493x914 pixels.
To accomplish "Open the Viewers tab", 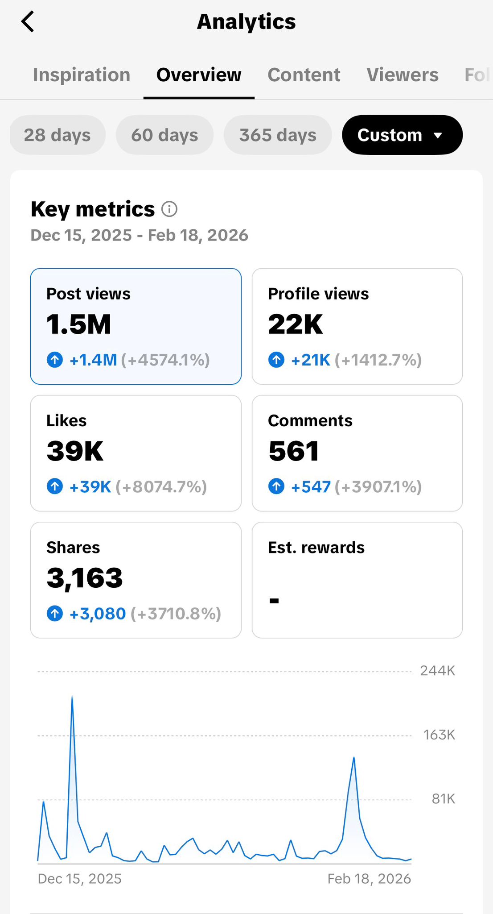I will tap(403, 75).
